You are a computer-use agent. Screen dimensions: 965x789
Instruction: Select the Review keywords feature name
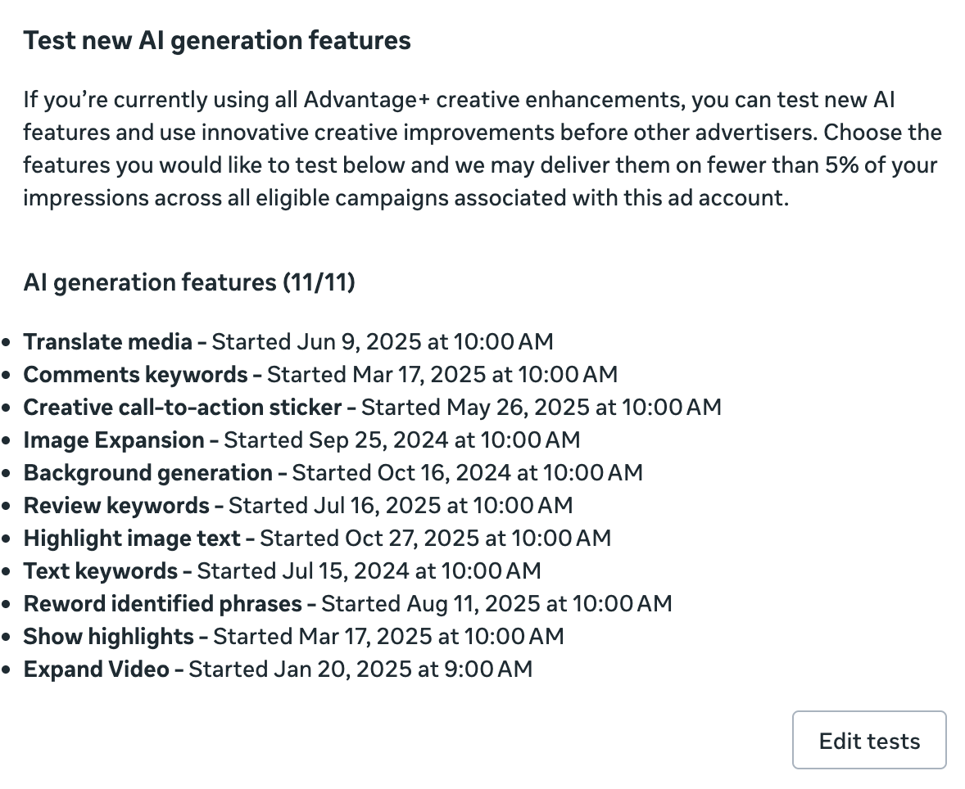pos(116,506)
